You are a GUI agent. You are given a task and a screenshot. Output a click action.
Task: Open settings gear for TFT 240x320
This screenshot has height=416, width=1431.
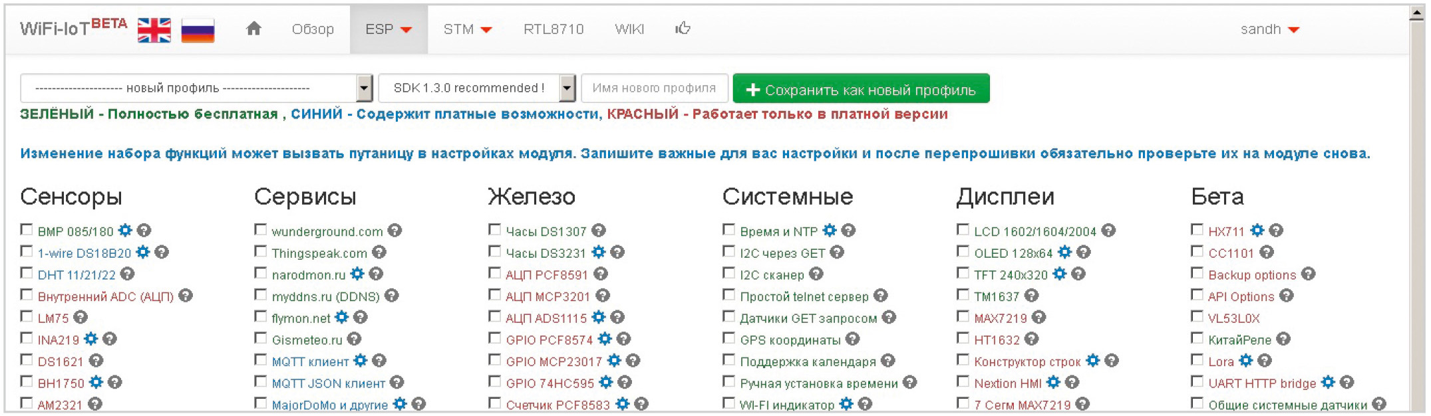1060,274
